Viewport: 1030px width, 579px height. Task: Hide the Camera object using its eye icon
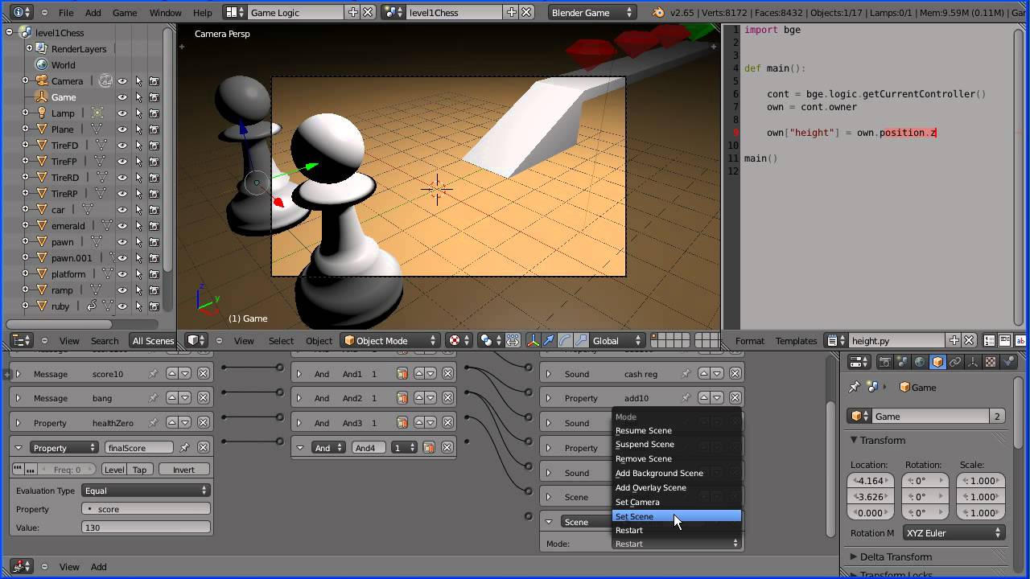[122, 81]
